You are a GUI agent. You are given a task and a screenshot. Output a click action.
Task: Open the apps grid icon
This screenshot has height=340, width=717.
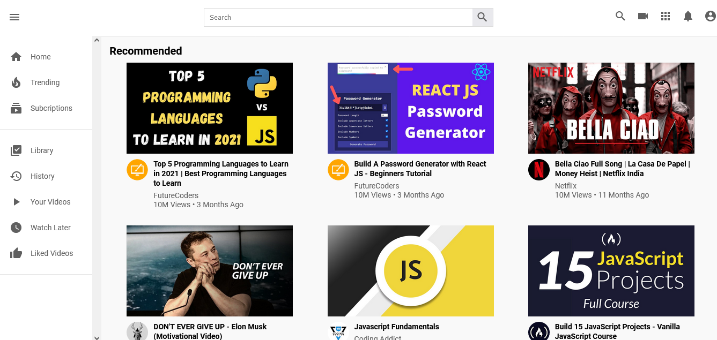click(666, 16)
